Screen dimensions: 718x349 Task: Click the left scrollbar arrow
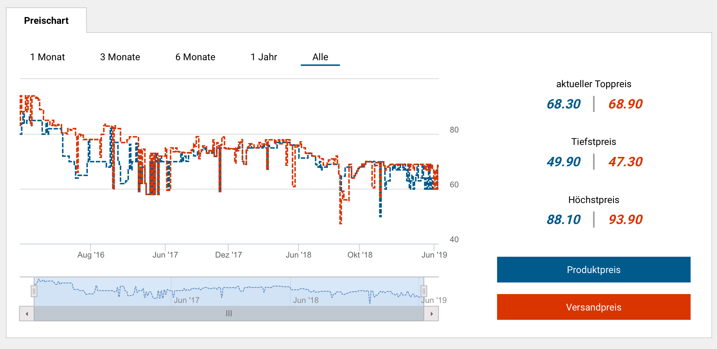[x=27, y=314]
